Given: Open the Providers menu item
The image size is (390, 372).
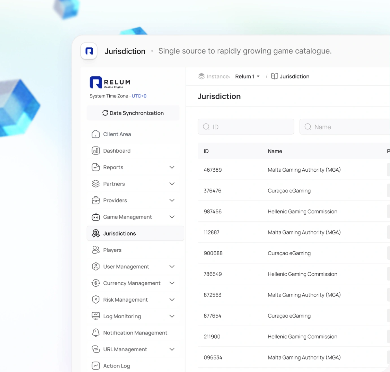Looking at the screenshot, I should [133, 200].
